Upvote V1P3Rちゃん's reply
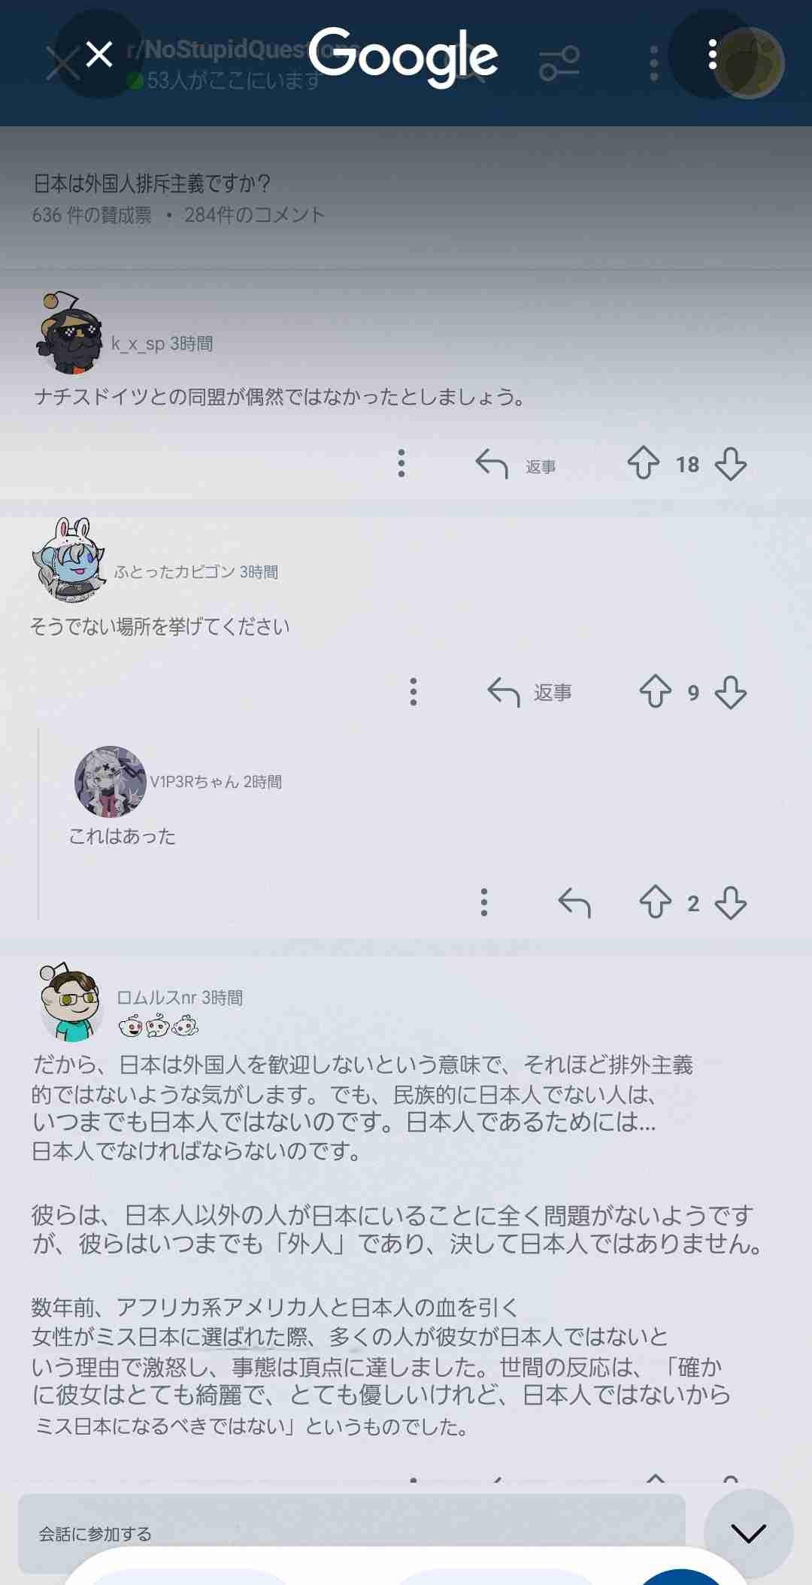Screen dimensions: 812x1585 click(x=655, y=902)
